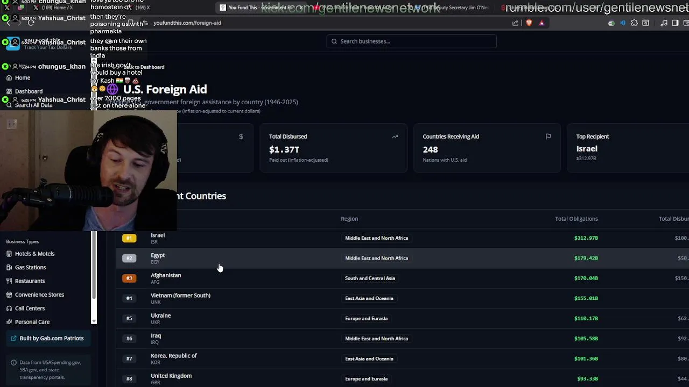Click the $179.42B obligations value for Egypt
This screenshot has width=689, height=387.
[586, 258]
